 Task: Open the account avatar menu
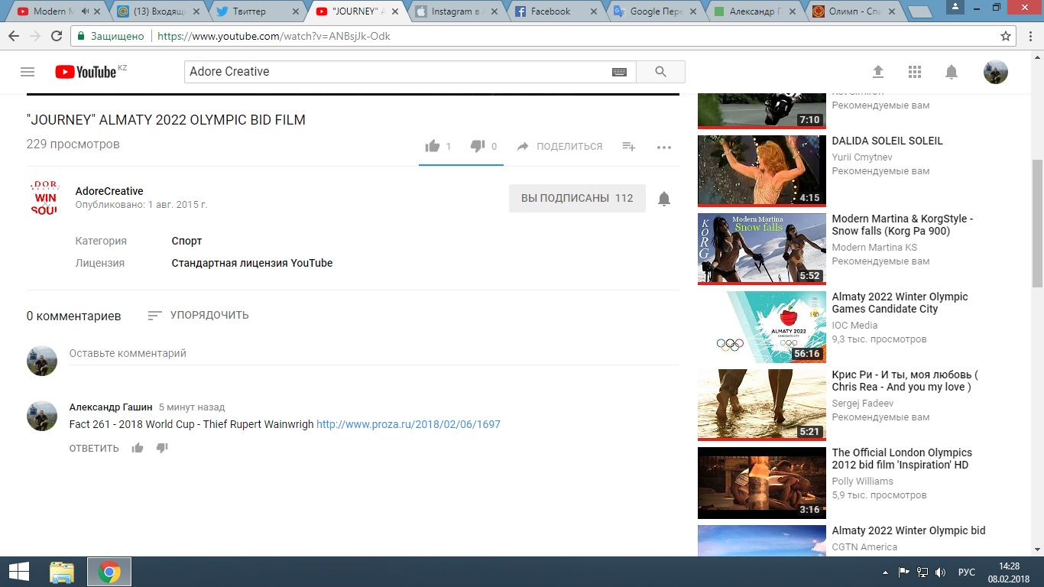995,72
